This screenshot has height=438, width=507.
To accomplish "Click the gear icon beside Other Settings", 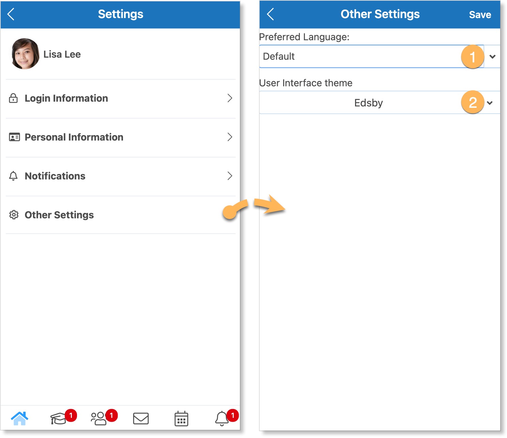I will (14, 215).
